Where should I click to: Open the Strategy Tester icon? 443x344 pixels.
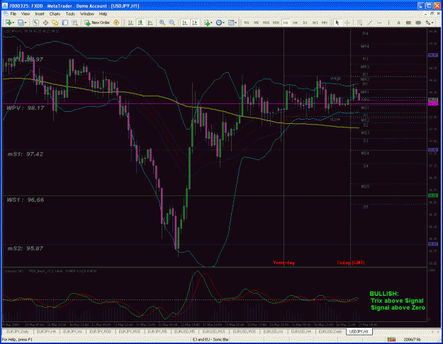[75, 23]
